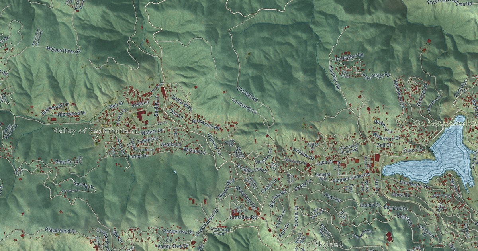Screen dimensions: 478x251
Task: Select the 'San Moritz Dr' label
Action: click(x=415, y=184)
